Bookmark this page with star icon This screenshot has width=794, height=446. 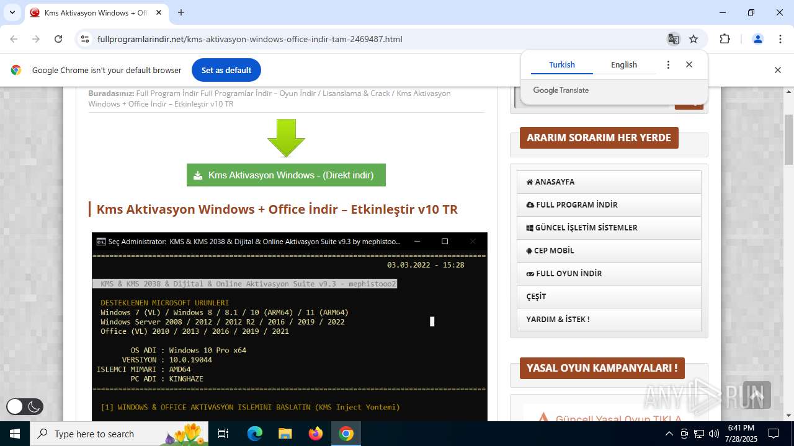pos(694,39)
